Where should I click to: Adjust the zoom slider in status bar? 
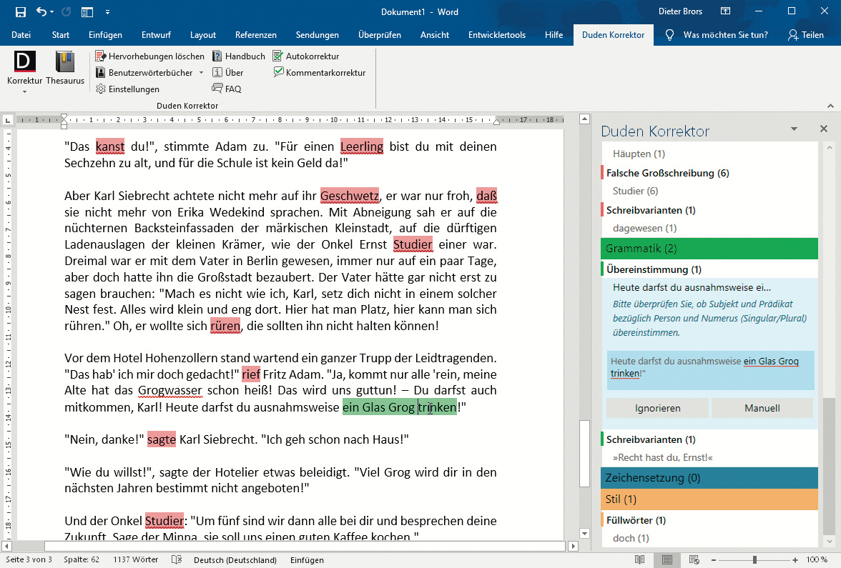tap(754, 560)
